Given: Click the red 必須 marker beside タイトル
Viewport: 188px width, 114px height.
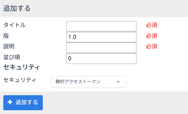Looking at the screenshot, I should point(152,25).
